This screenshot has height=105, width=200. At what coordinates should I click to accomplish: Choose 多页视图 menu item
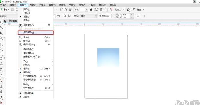coord(36,33)
